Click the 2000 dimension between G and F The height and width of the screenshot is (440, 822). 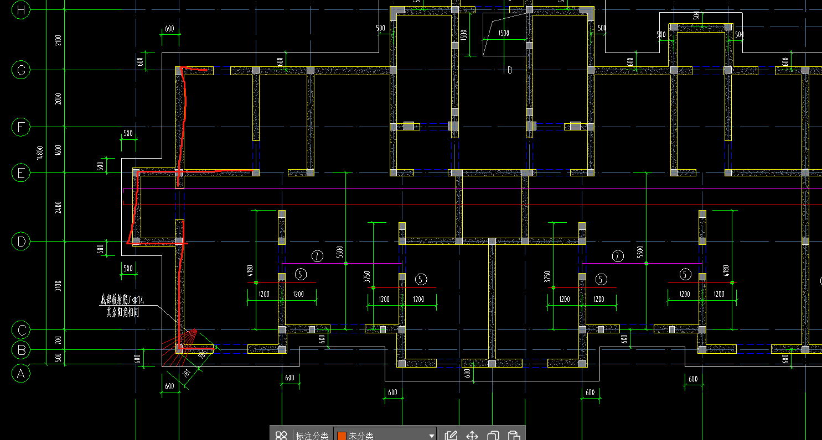click(58, 98)
